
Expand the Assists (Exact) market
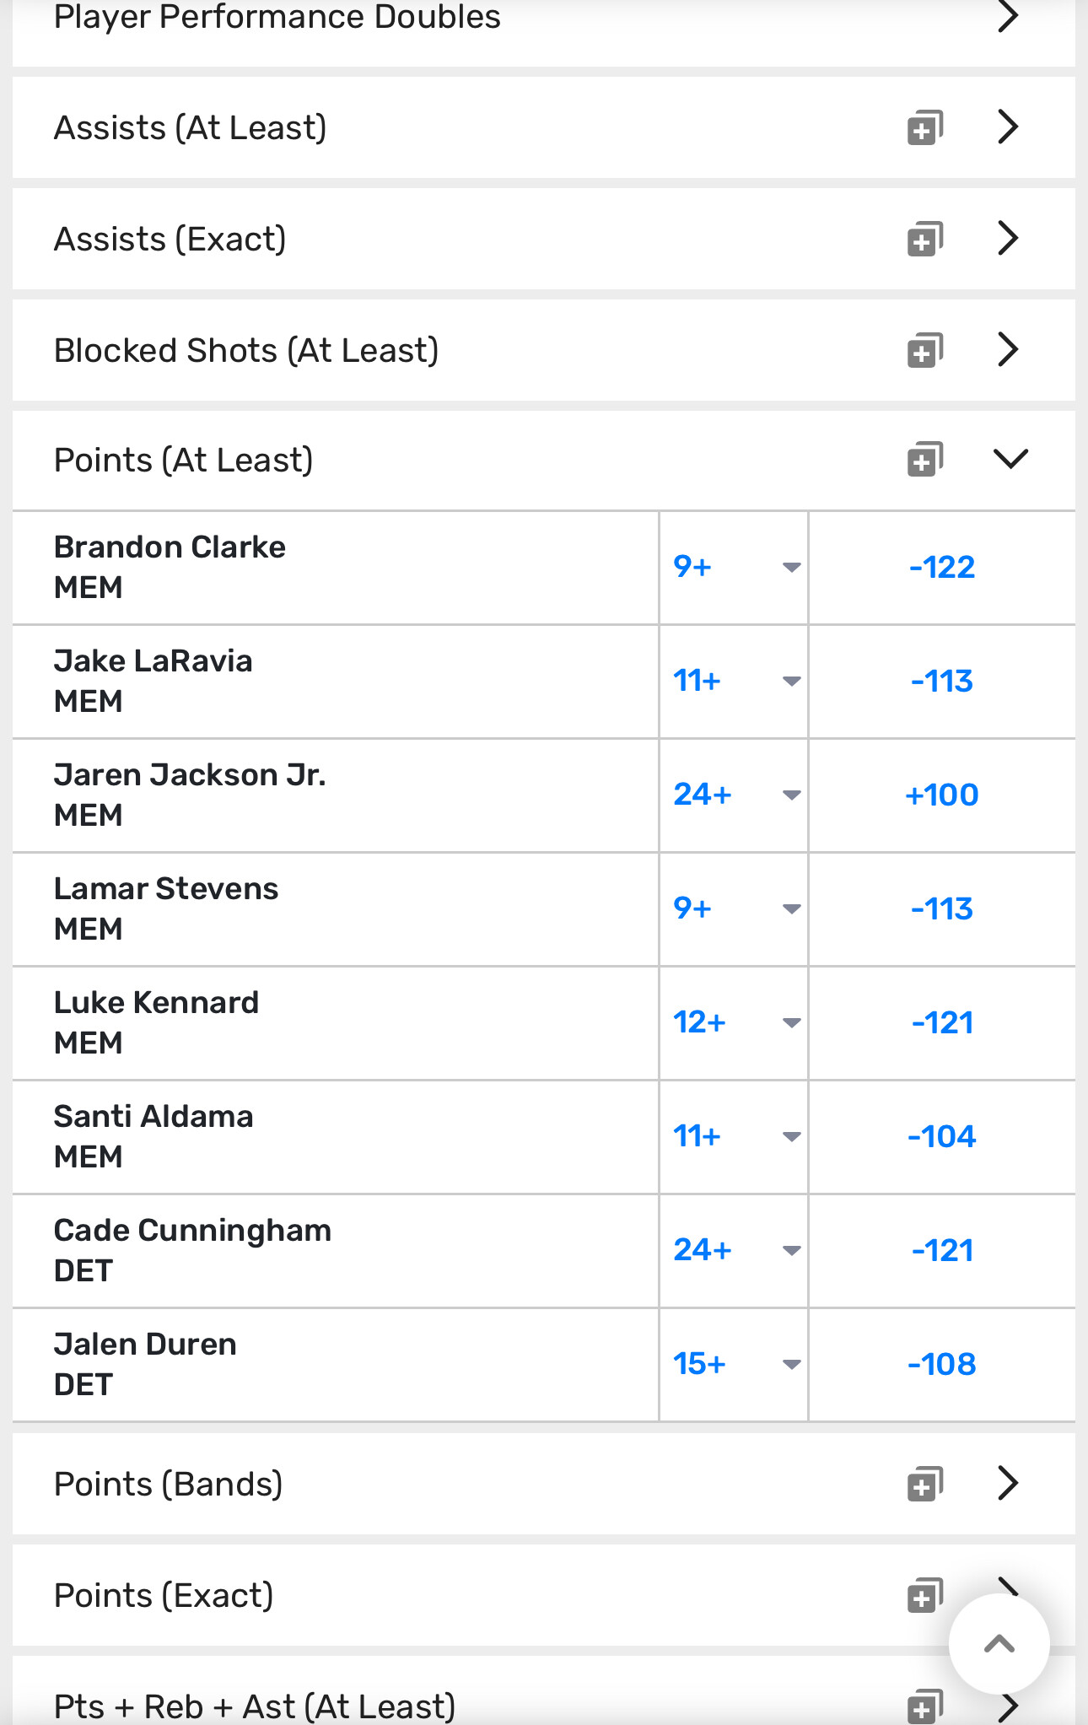[1008, 239]
